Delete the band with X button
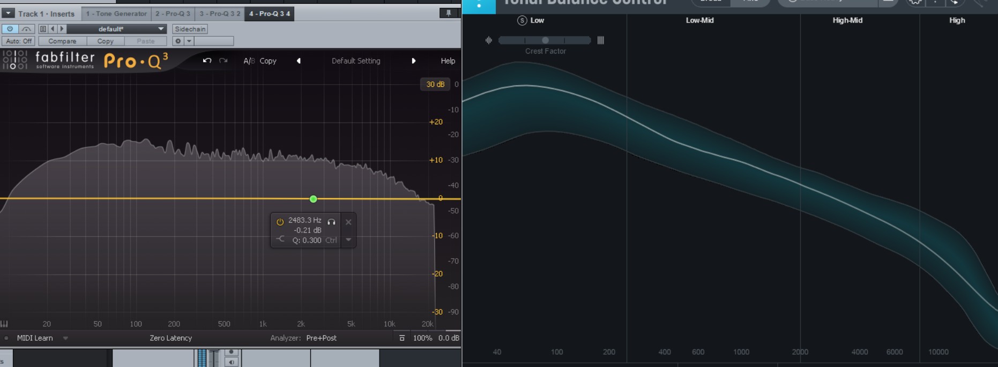 tap(348, 222)
